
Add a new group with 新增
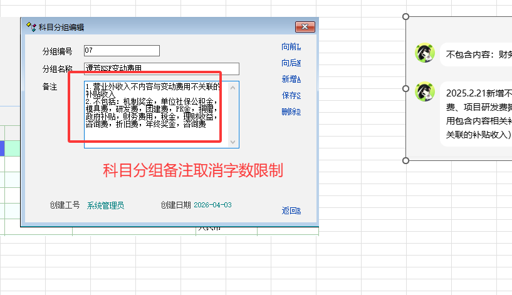[x=291, y=80]
